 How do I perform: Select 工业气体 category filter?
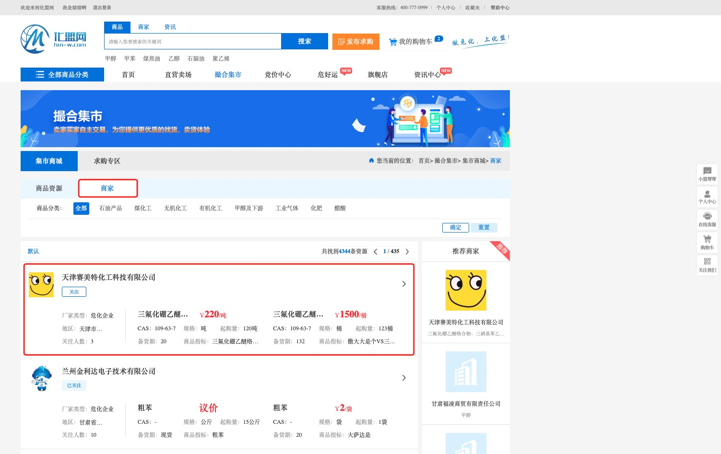coord(287,209)
